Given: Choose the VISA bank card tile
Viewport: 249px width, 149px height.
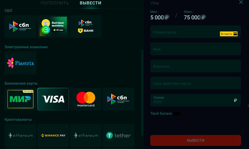Looking at the screenshot, I should (x=53, y=99).
